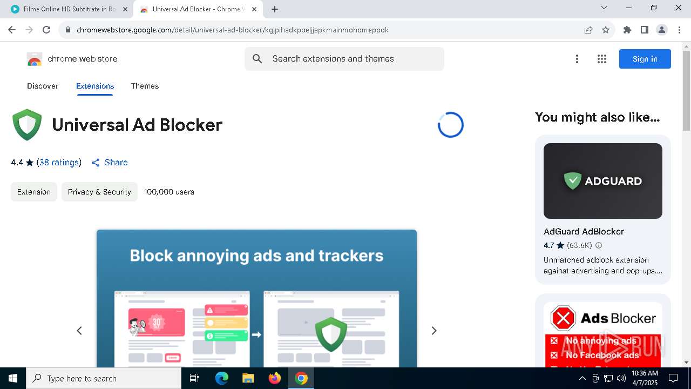Show the next screenshot in carousel
The height and width of the screenshot is (389, 691).
point(433,331)
